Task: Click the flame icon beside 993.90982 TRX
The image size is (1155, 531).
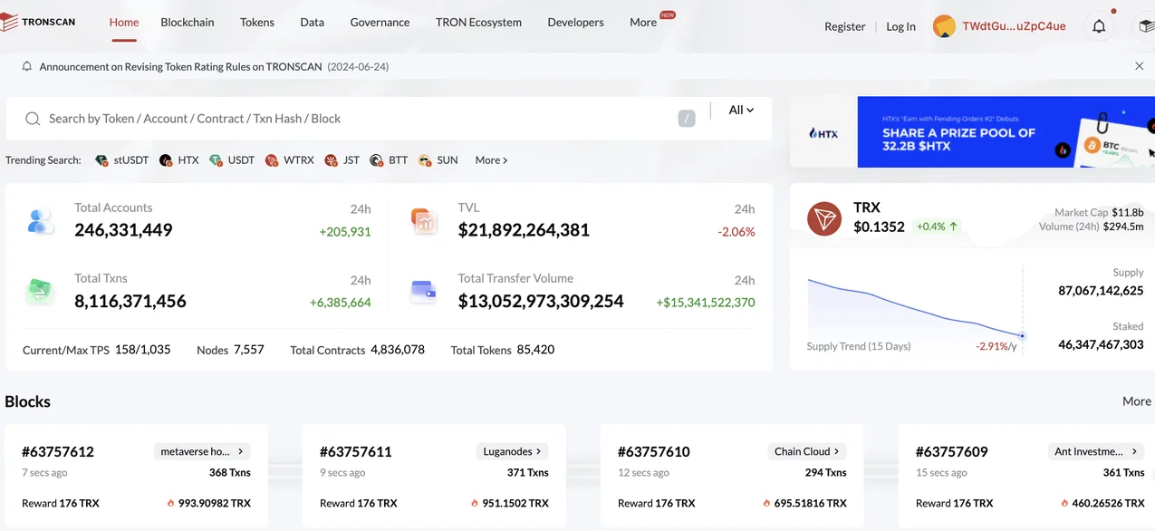Action: [171, 503]
